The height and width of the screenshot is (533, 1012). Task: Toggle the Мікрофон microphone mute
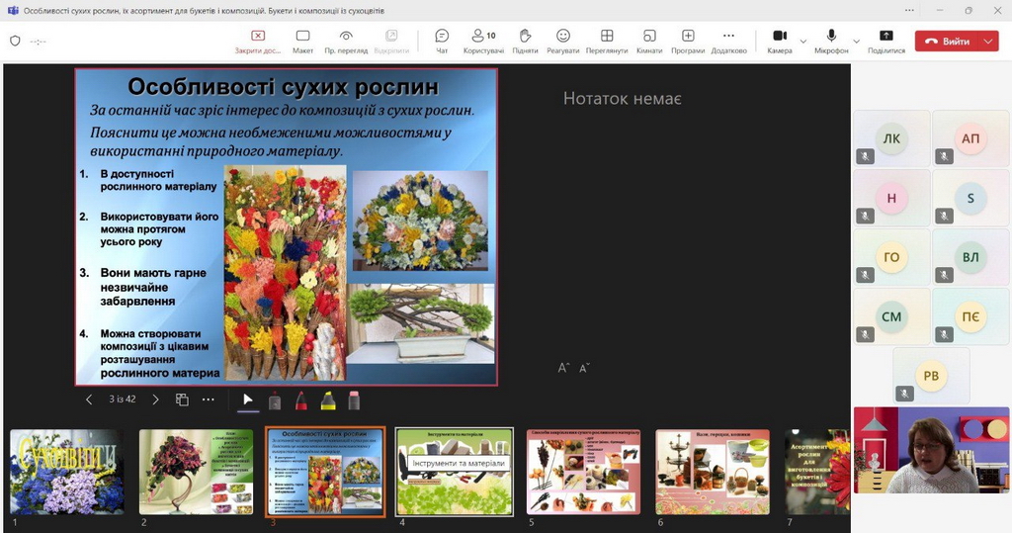831,41
